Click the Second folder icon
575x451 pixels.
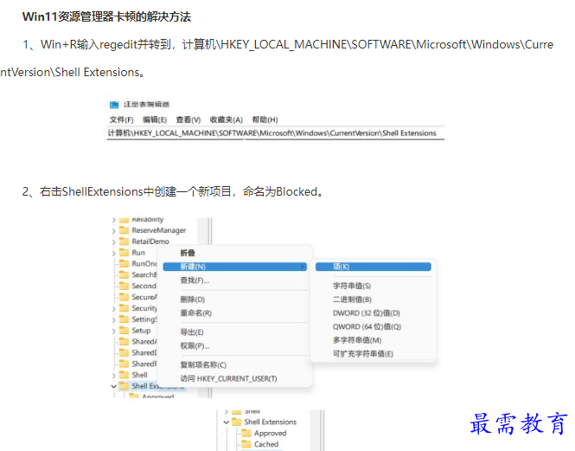point(125,286)
